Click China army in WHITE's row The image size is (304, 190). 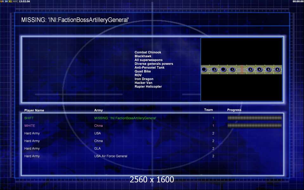coord(98,126)
